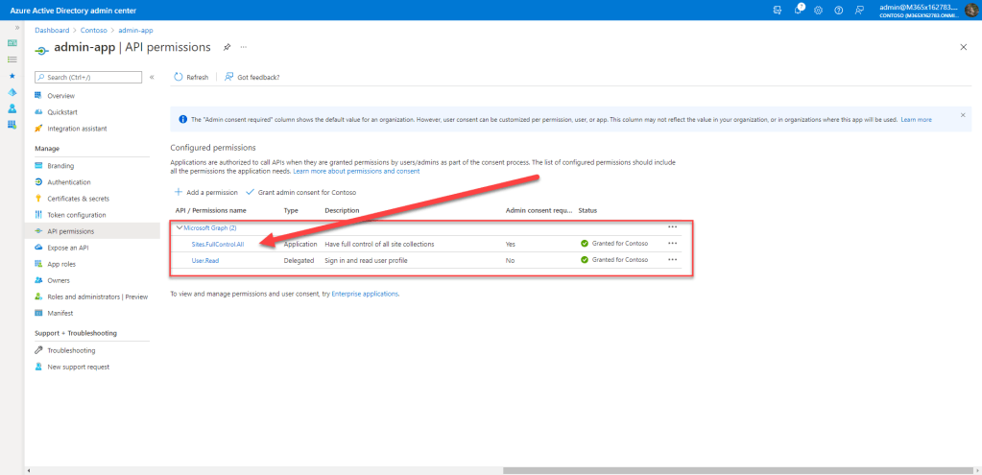Open the Users icon in left rail
Screen dimensions: 982x475
(12, 107)
